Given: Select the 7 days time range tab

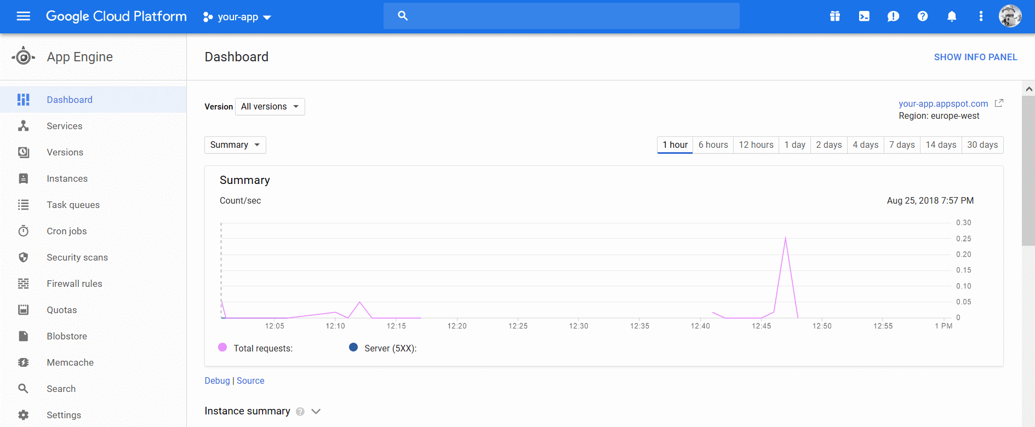Looking at the screenshot, I should (902, 145).
